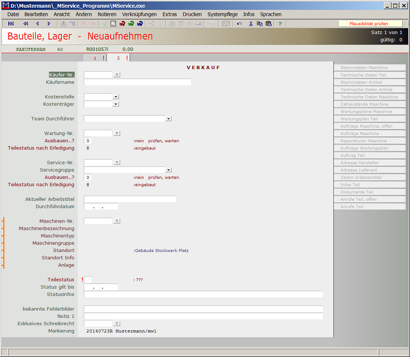Click the scissors cut icon

pyautogui.click(x=251, y=24)
